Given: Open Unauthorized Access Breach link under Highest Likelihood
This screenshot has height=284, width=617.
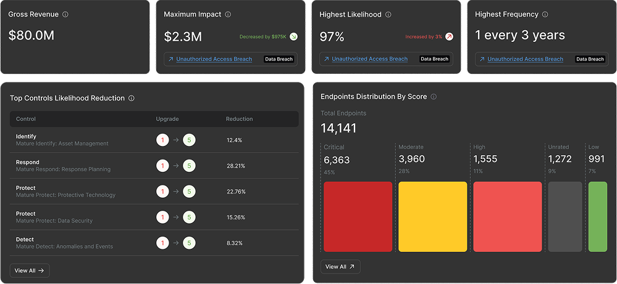Looking at the screenshot, I should (369, 59).
